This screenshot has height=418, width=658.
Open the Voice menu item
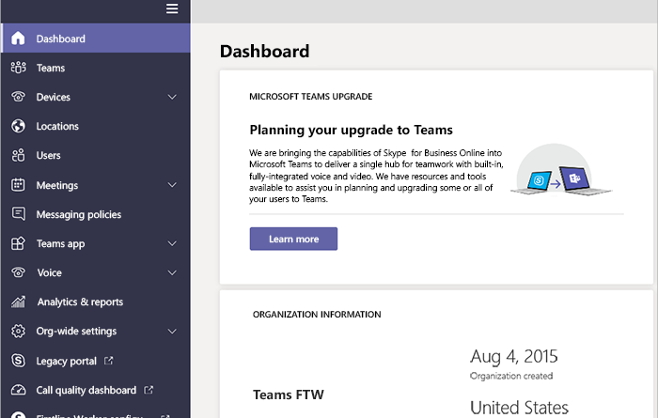(49, 272)
